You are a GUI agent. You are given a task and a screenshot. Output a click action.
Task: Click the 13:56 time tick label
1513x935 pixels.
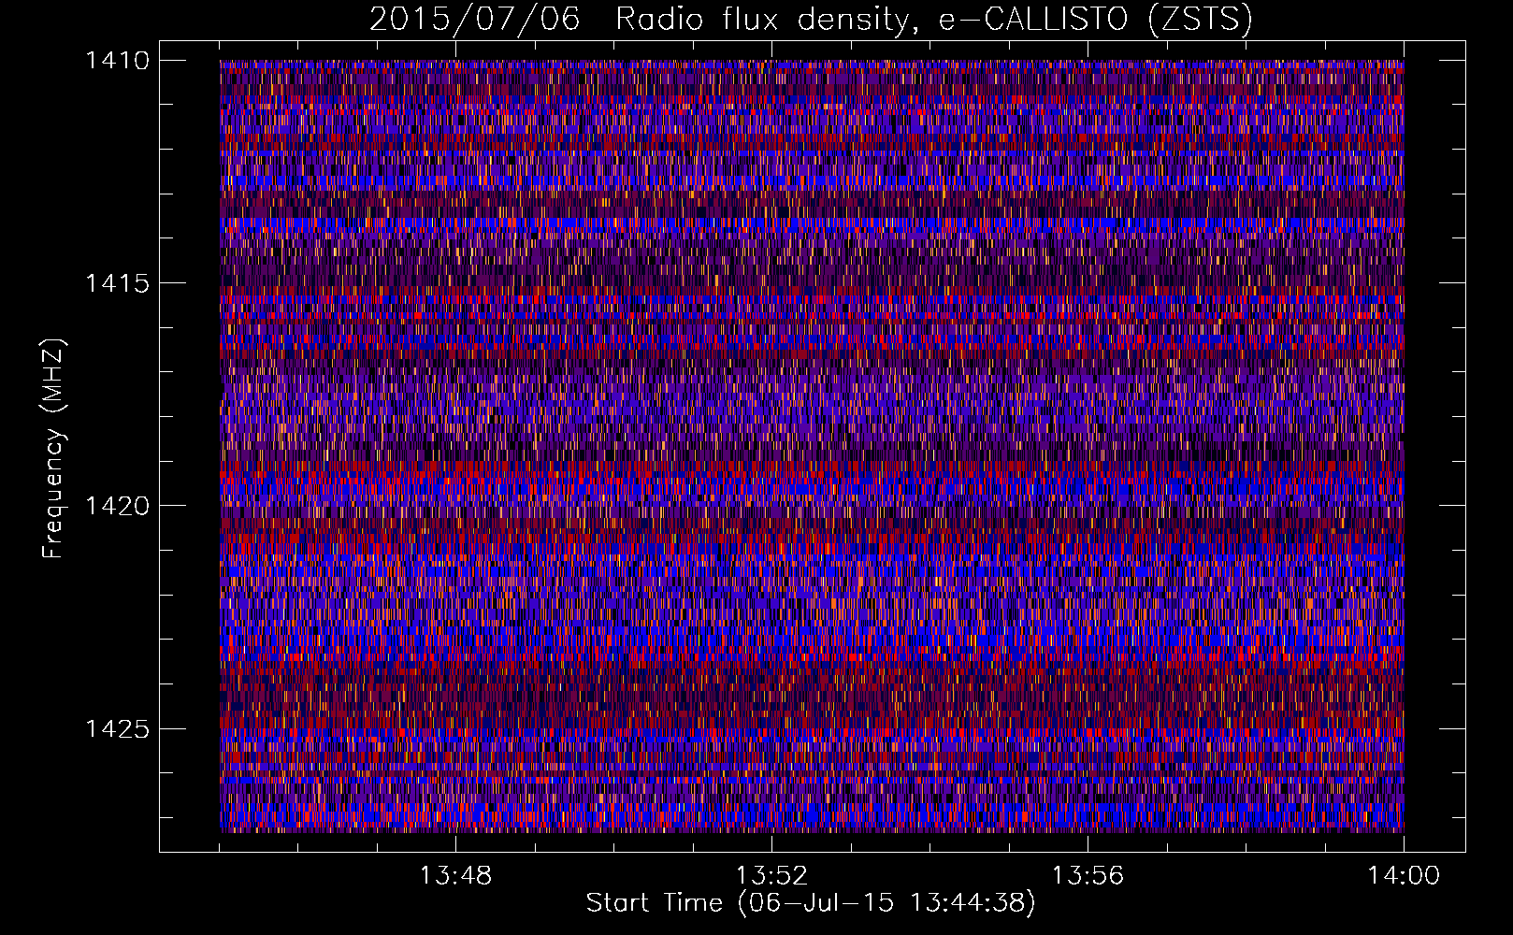(x=1088, y=876)
